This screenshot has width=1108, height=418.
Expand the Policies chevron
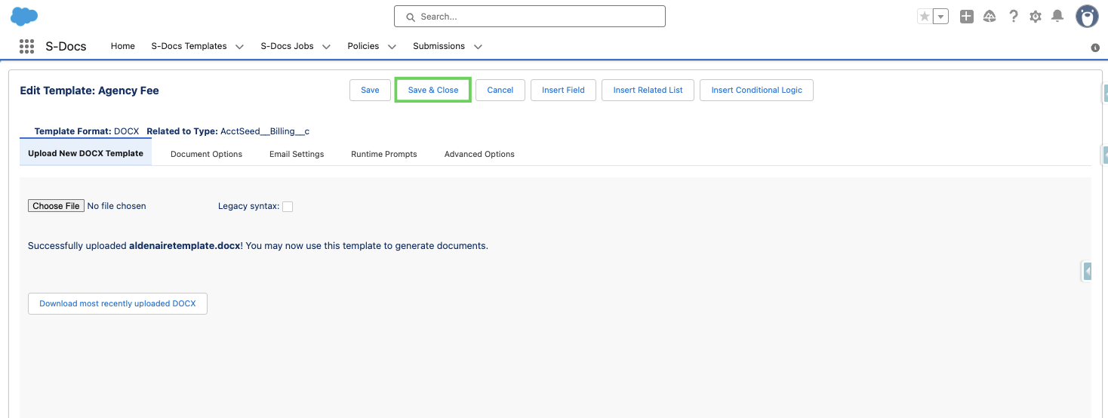click(x=392, y=47)
